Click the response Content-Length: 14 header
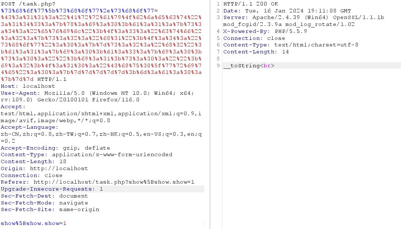Screen dimensions: 401x229 click(256, 52)
